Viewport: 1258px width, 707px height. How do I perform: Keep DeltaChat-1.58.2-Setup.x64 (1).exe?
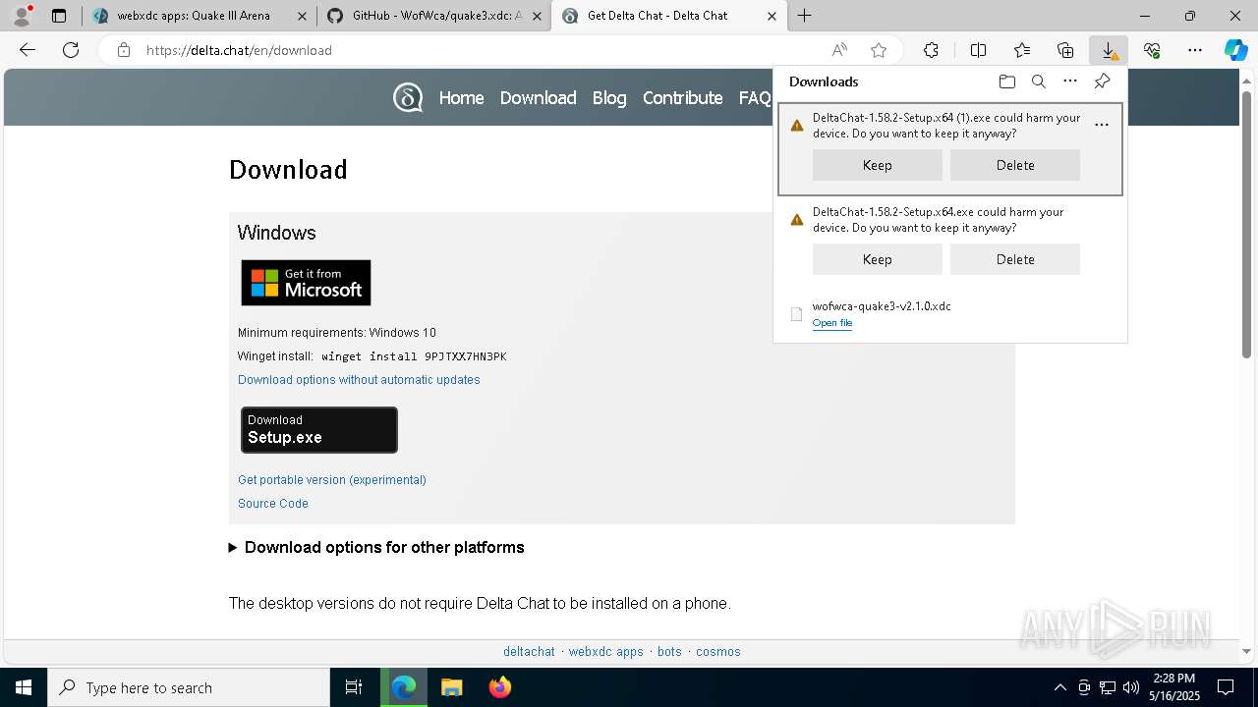pos(877,165)
